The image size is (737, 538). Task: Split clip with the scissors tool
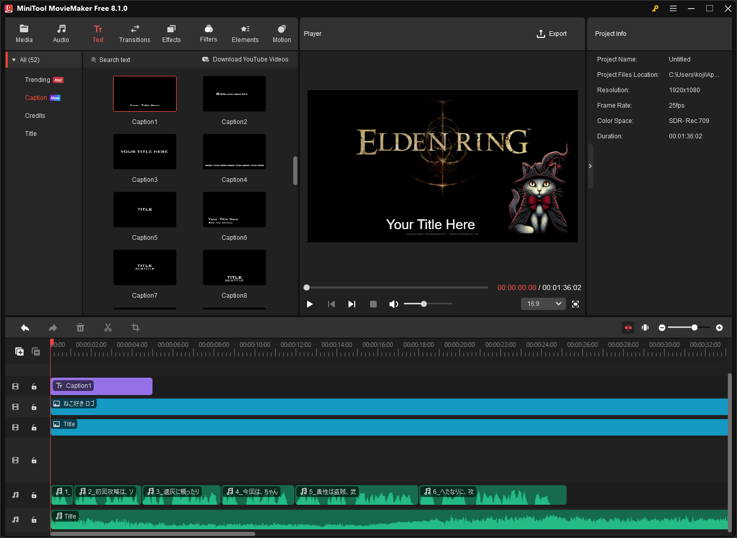click(x=108, y=328)
